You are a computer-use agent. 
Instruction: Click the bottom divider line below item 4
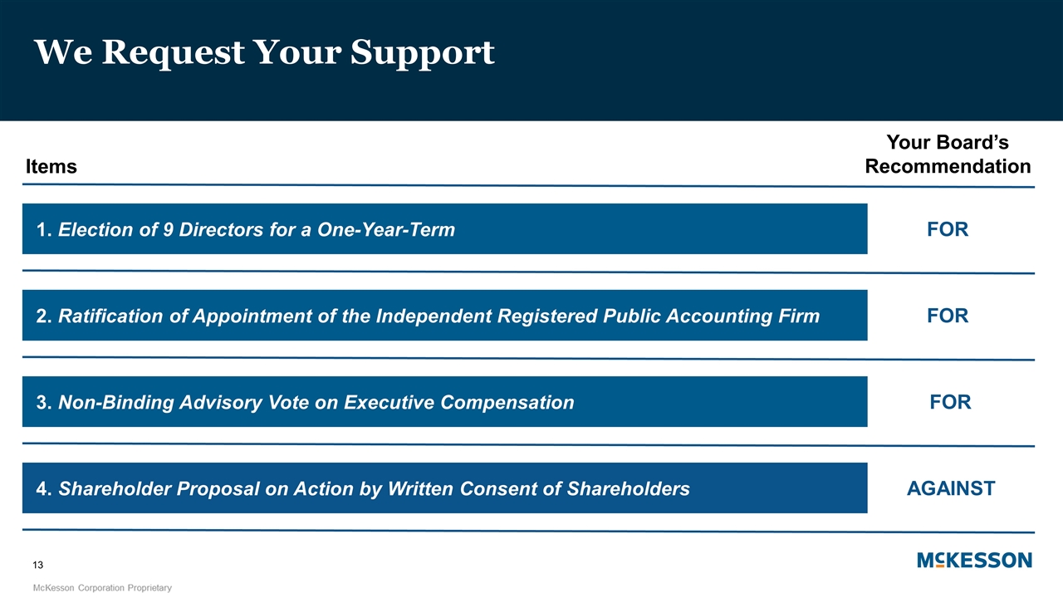(528, 531)
